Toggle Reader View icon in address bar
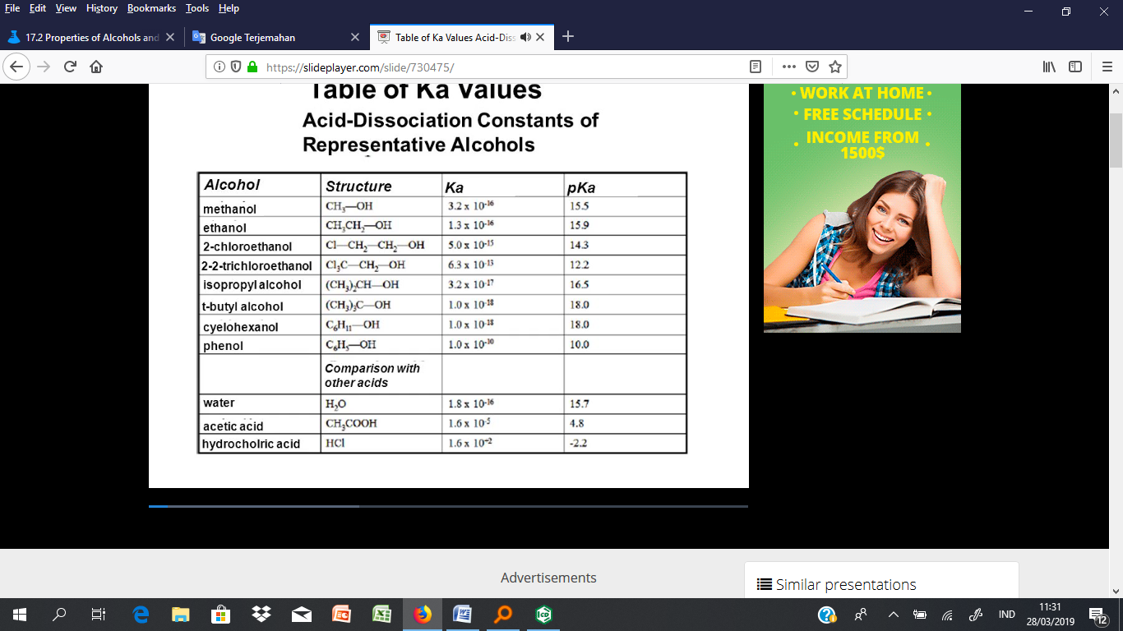Image resolution: width=1123 pixels, height=631 pixels. coord(756,67)
